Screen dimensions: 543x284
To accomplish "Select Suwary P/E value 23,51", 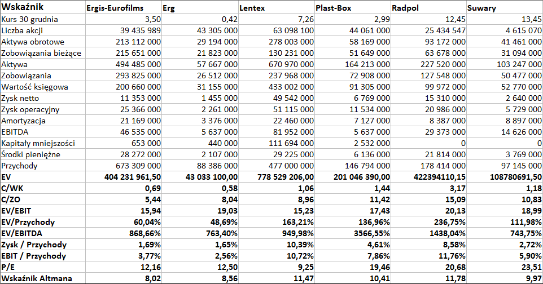I will point(505,267).
